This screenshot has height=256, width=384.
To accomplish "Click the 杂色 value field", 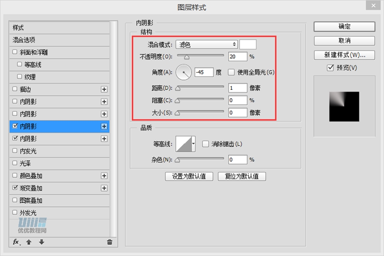I will click(238, 160).
